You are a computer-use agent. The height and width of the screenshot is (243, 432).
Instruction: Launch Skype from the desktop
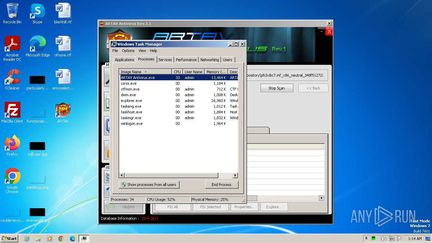tap(37, 13)
